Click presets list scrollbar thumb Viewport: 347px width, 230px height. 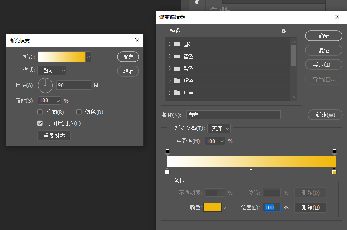pyautogui.click(x=294, y=56)
